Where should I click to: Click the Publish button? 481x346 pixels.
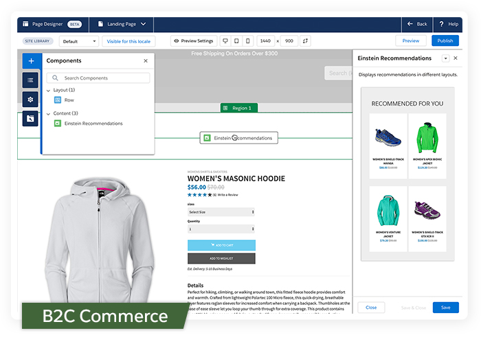[x=445, y=41]
